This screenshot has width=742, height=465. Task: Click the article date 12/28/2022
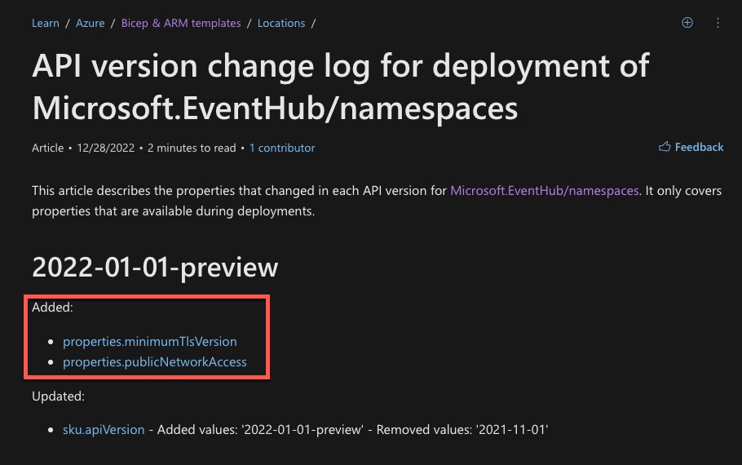click(x=105, y=148)
